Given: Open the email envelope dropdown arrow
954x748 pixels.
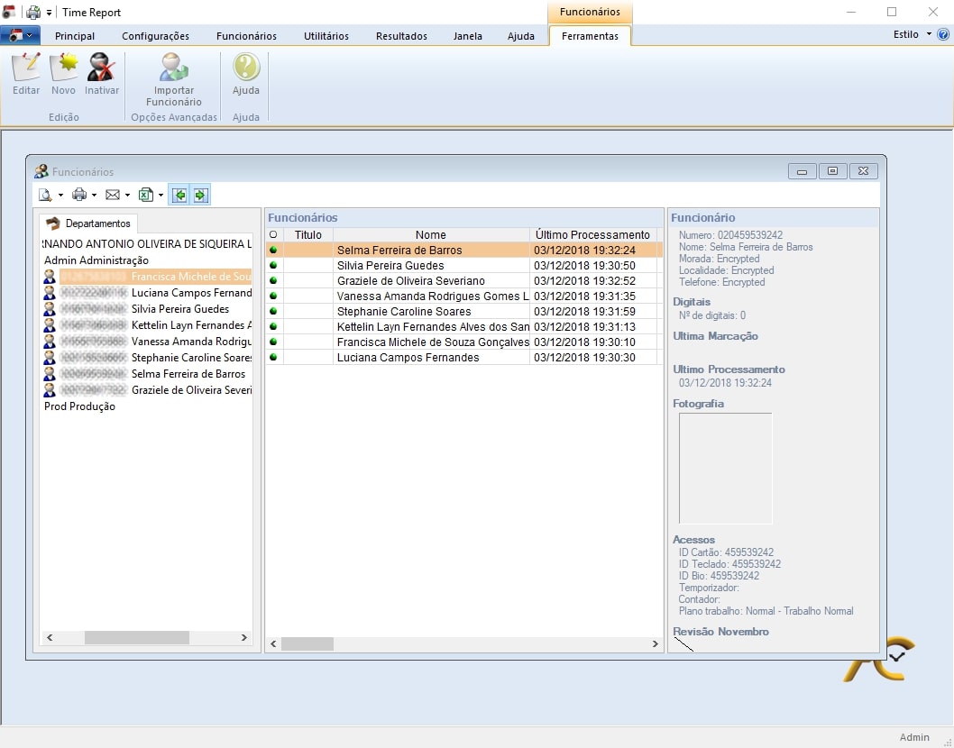Looking at the screenshot, I should click(127, 196).
